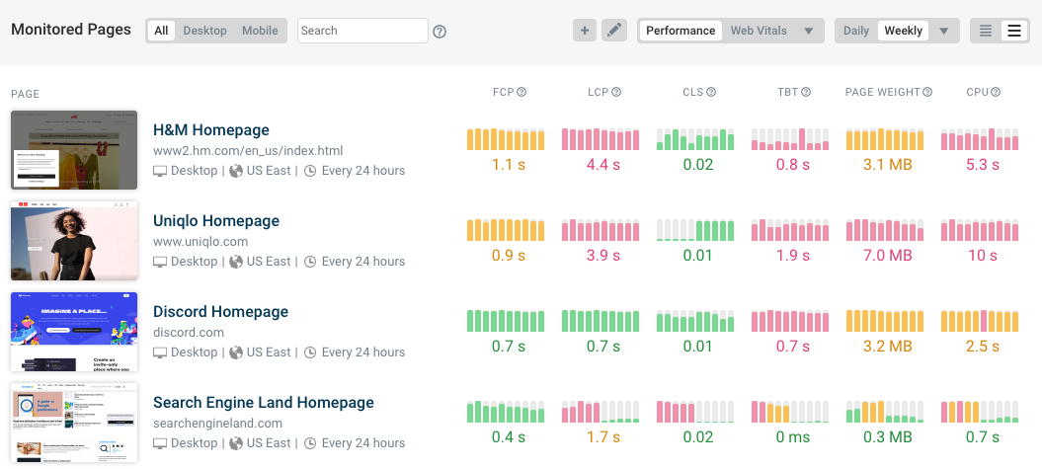Switch to the compact list view icon
Viewport: 1042px width, 469px height.
click(986, 31)
